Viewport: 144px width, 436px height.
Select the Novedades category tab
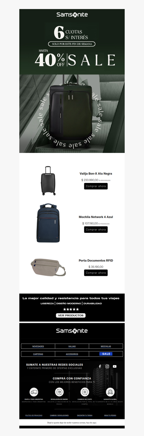(38, 346)
